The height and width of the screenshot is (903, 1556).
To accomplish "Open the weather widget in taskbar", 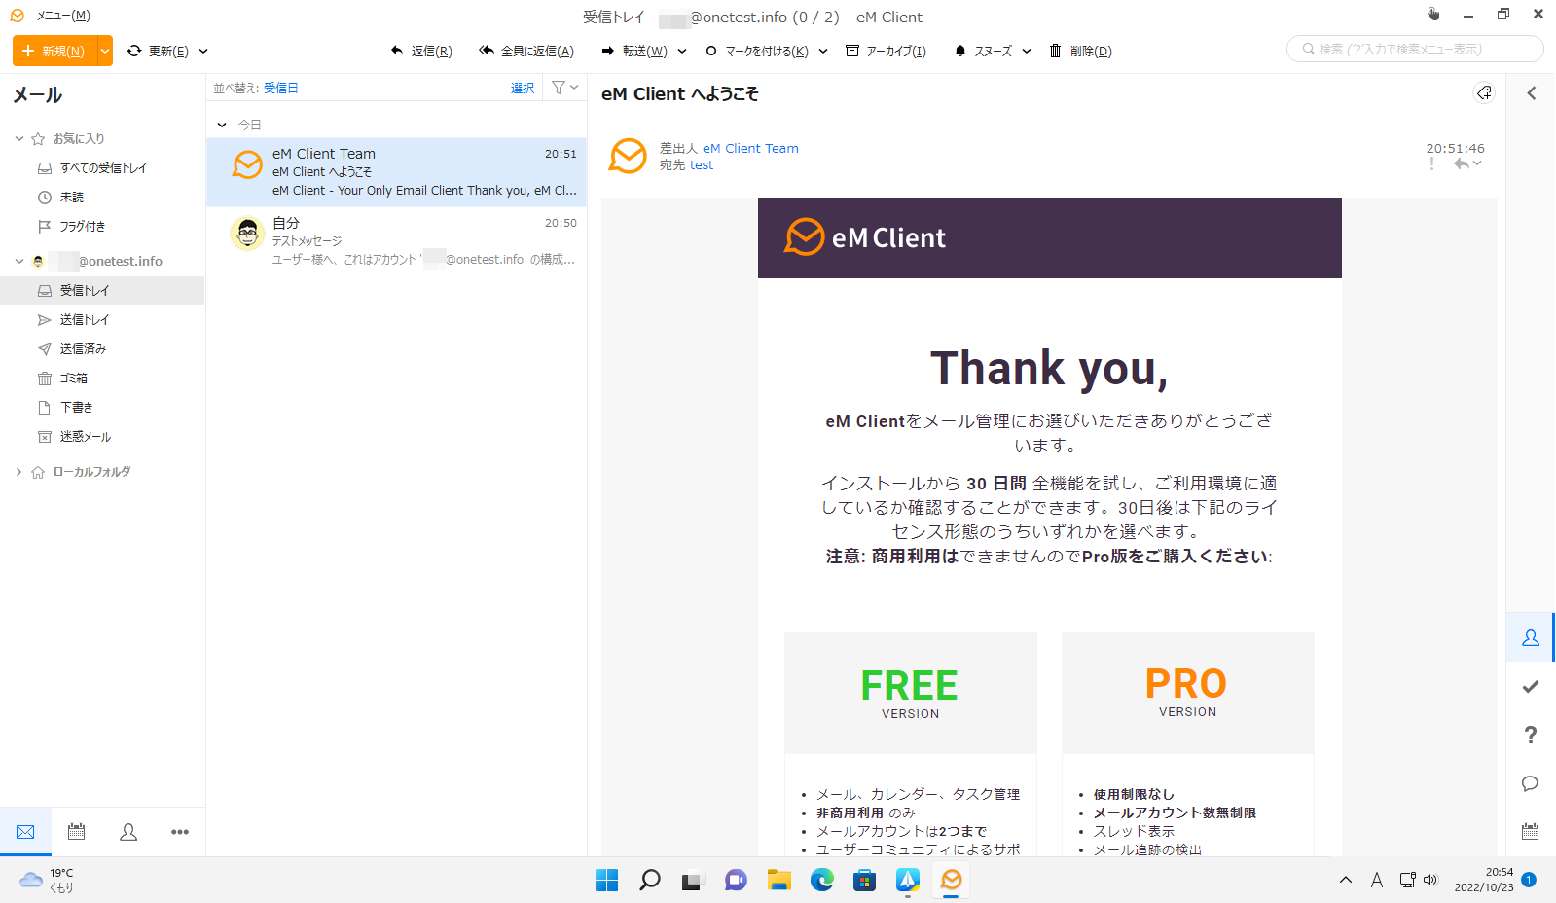I will click(x=48, y=880).
